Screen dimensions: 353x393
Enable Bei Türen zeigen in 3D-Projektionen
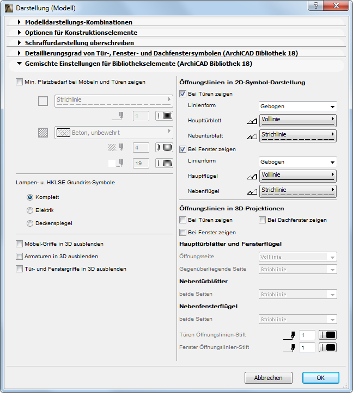click(x=182, y=220)
